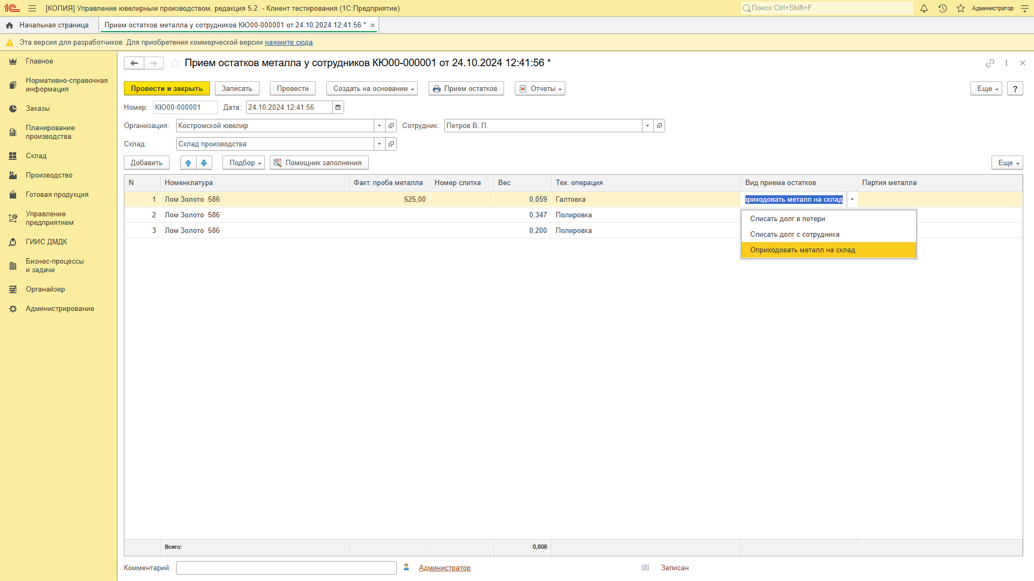1034x581 pixels.
Task: Select 'Списать долг в потери' option
Action: coord(787,218)
